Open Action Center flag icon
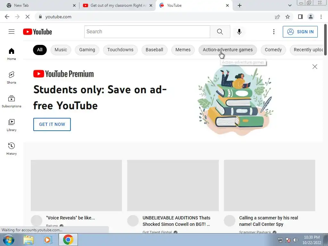Viewport: 328px width, 246px height. coord(288,240)
